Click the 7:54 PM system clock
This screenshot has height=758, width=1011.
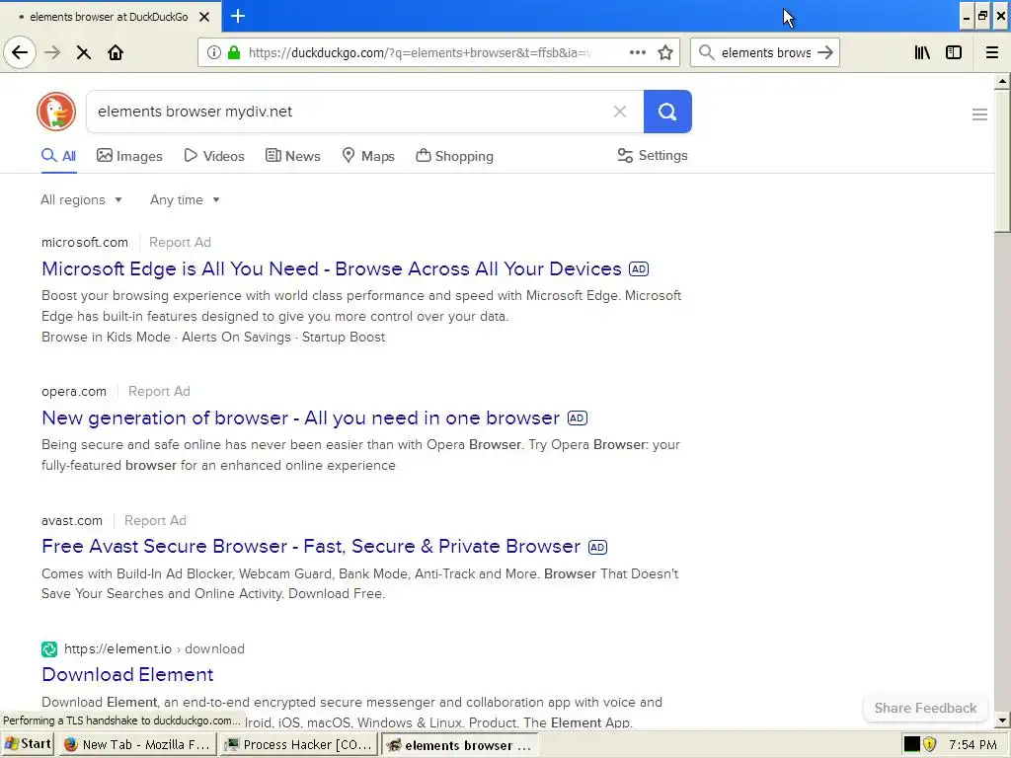click(x=972, y=744)
